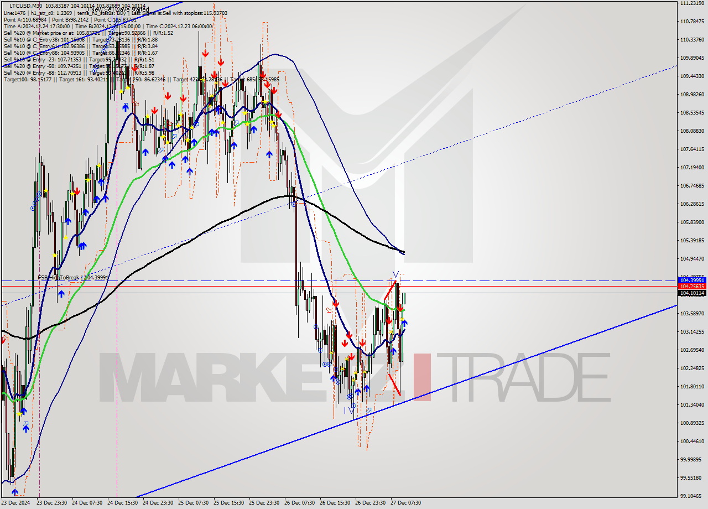Click the 99.10465 price axis label
Viewport: 708px width, 509px height.
point(692,496)
